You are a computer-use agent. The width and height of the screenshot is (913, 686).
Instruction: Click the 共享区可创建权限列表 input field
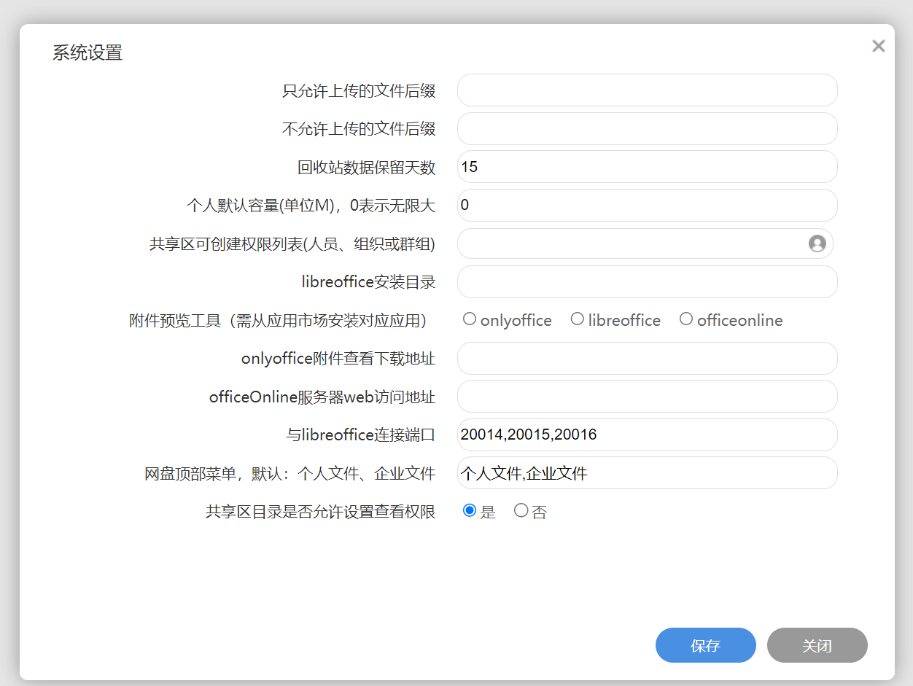(x=645, y=243)
